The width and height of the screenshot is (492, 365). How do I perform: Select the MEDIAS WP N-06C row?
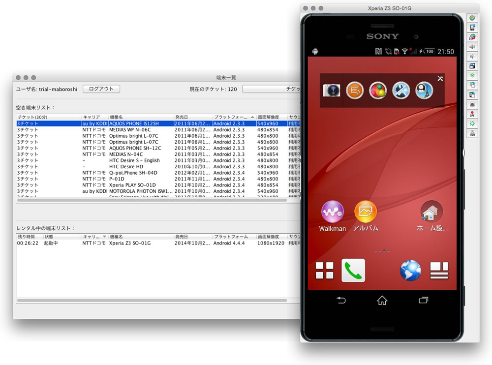[x=158, y=129]
